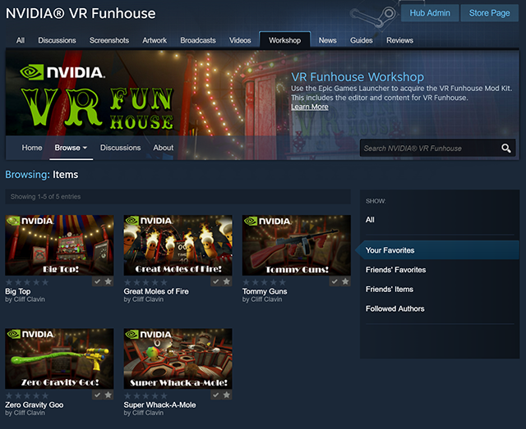Click the Store Page button
This screenshot has width=526, height=429.
[x=490, y=13]
